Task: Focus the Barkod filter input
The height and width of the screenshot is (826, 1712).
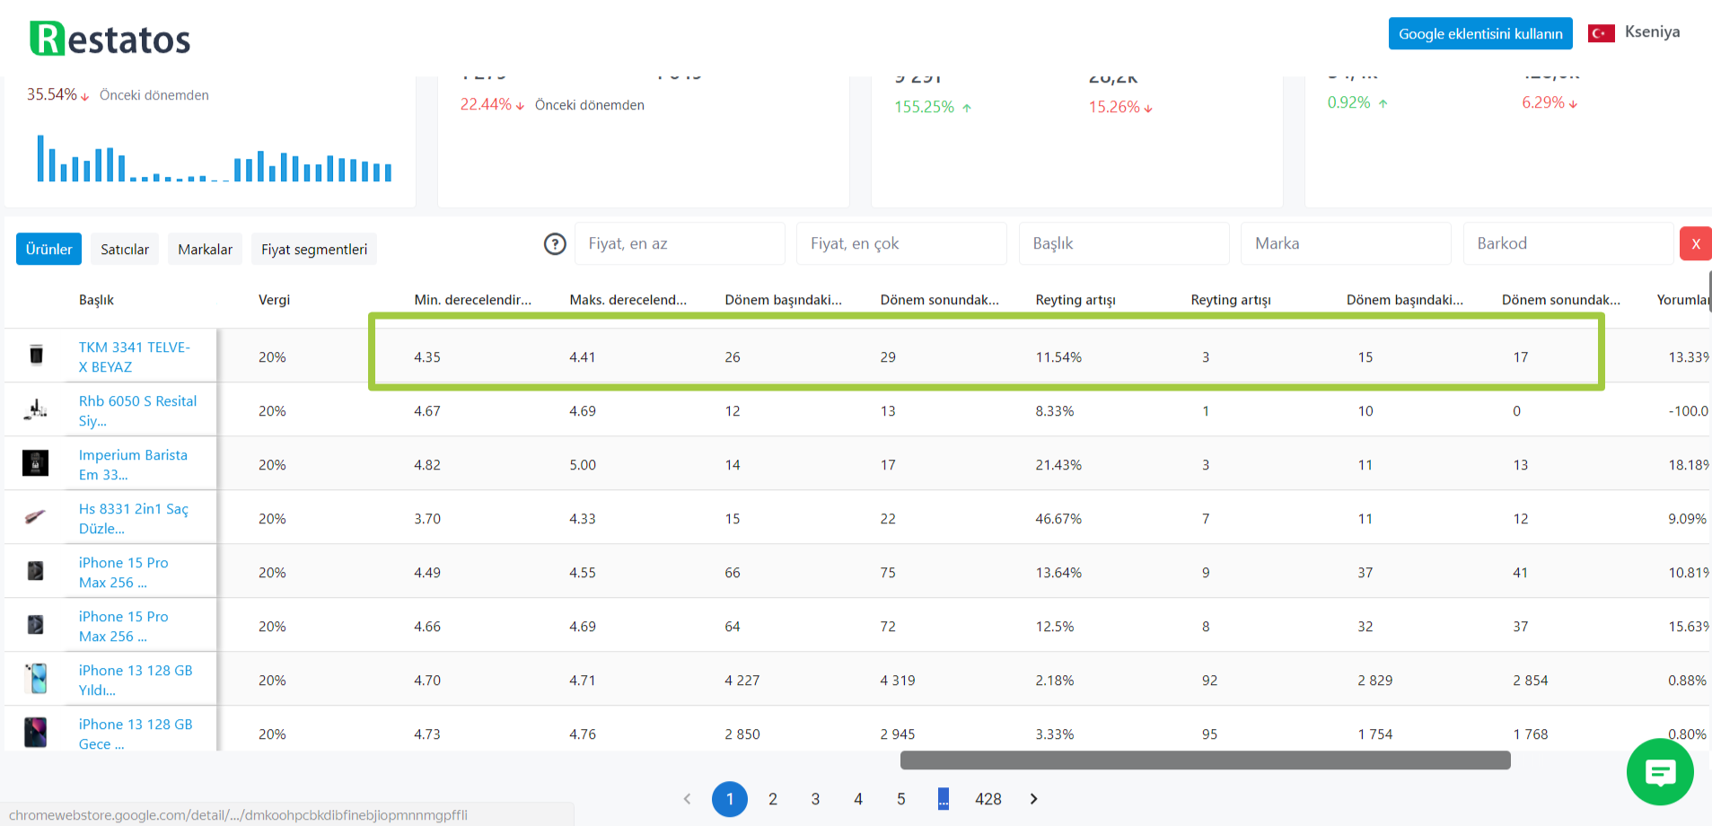Action: tap(1568, 243)
